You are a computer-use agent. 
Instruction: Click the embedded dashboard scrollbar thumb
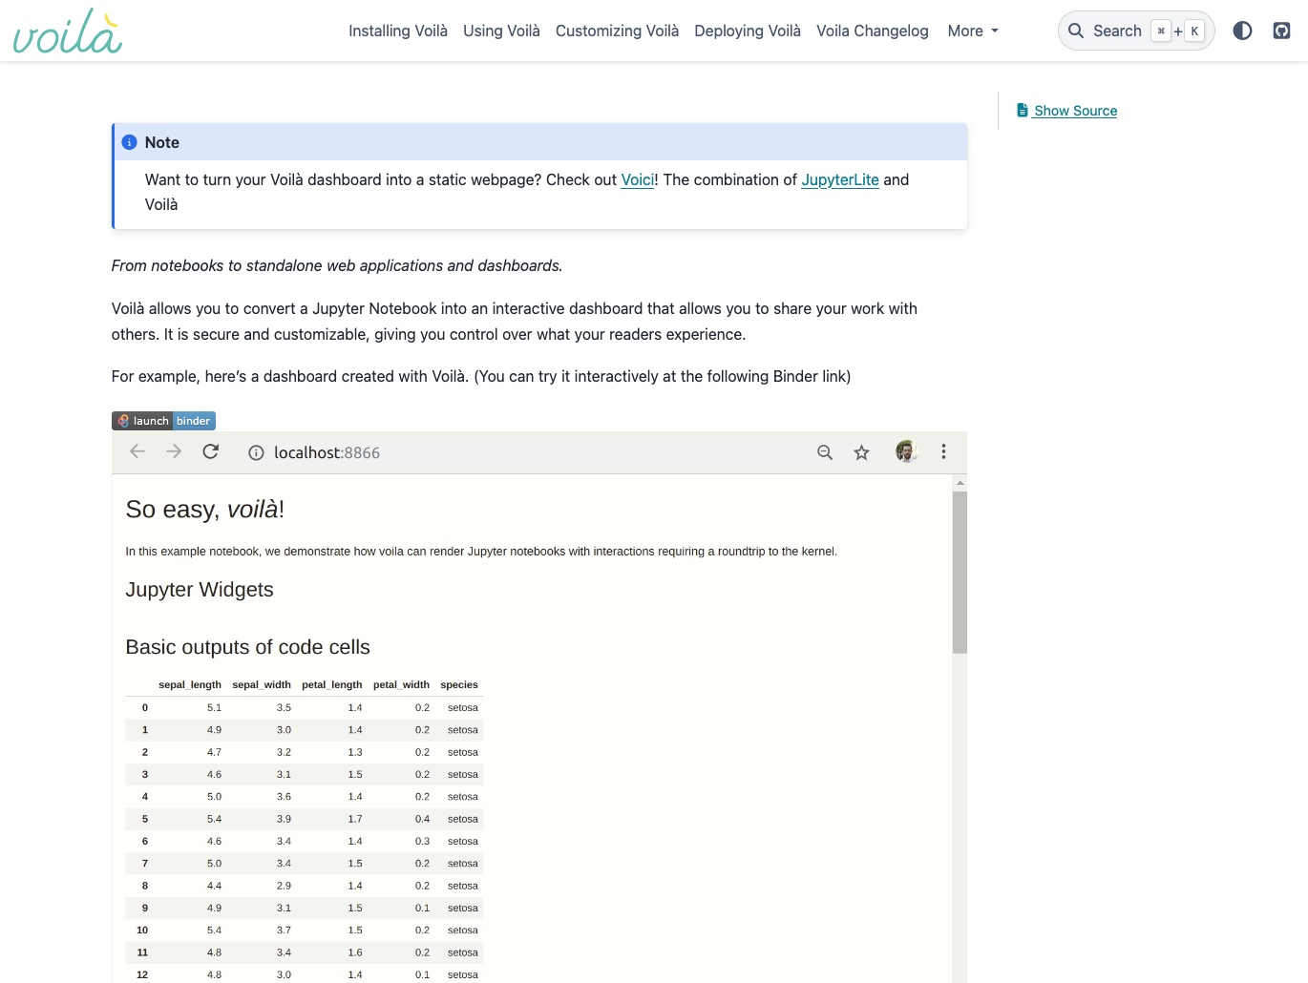[x=960, y=573]
